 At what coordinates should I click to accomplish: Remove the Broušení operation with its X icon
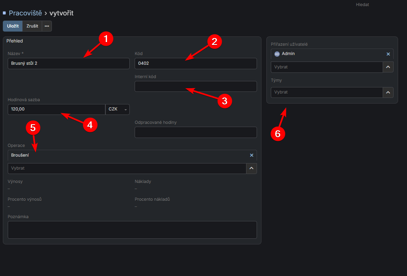[x=251, y=155]
